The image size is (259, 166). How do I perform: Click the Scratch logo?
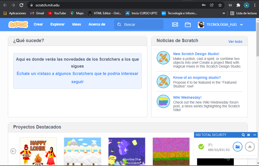18,25
